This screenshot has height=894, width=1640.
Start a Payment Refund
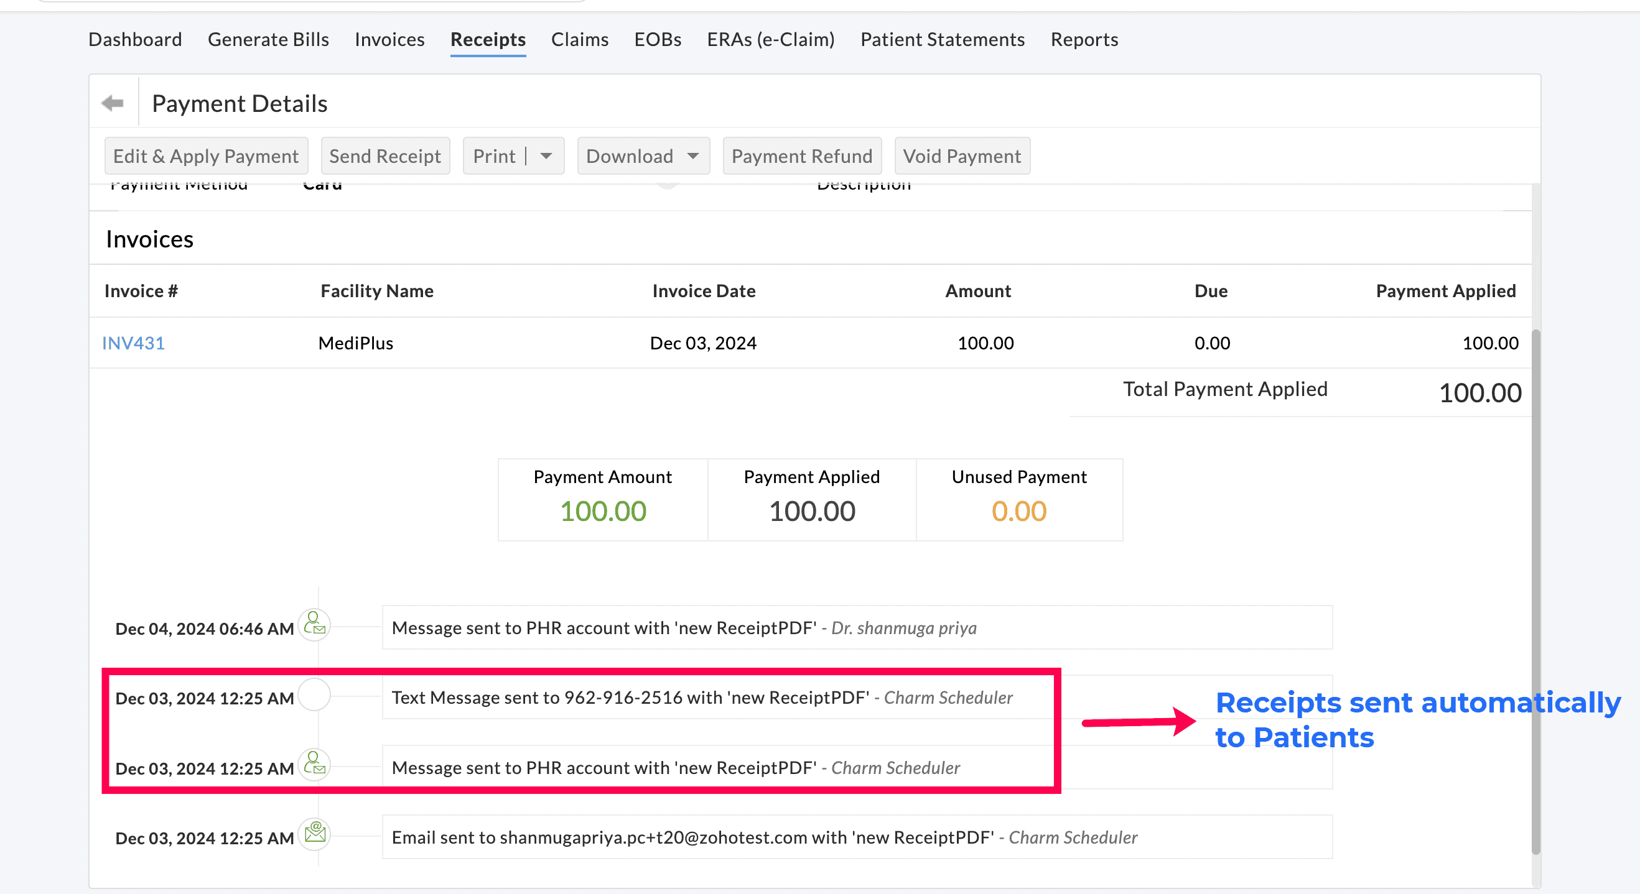click(801, 155)
